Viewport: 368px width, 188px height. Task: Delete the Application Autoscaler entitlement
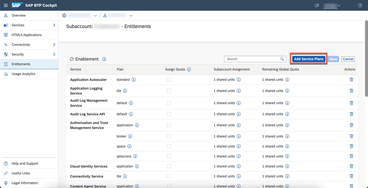351,80
